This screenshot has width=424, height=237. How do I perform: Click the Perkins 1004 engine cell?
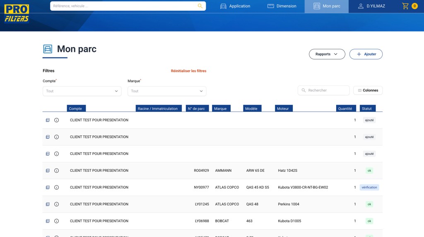point(289,204)
